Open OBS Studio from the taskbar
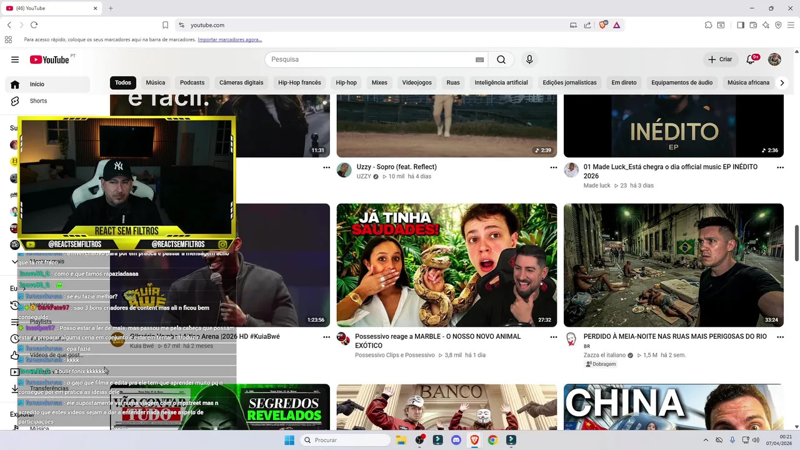This screenshot has width=800, height=450. [420, 440]
